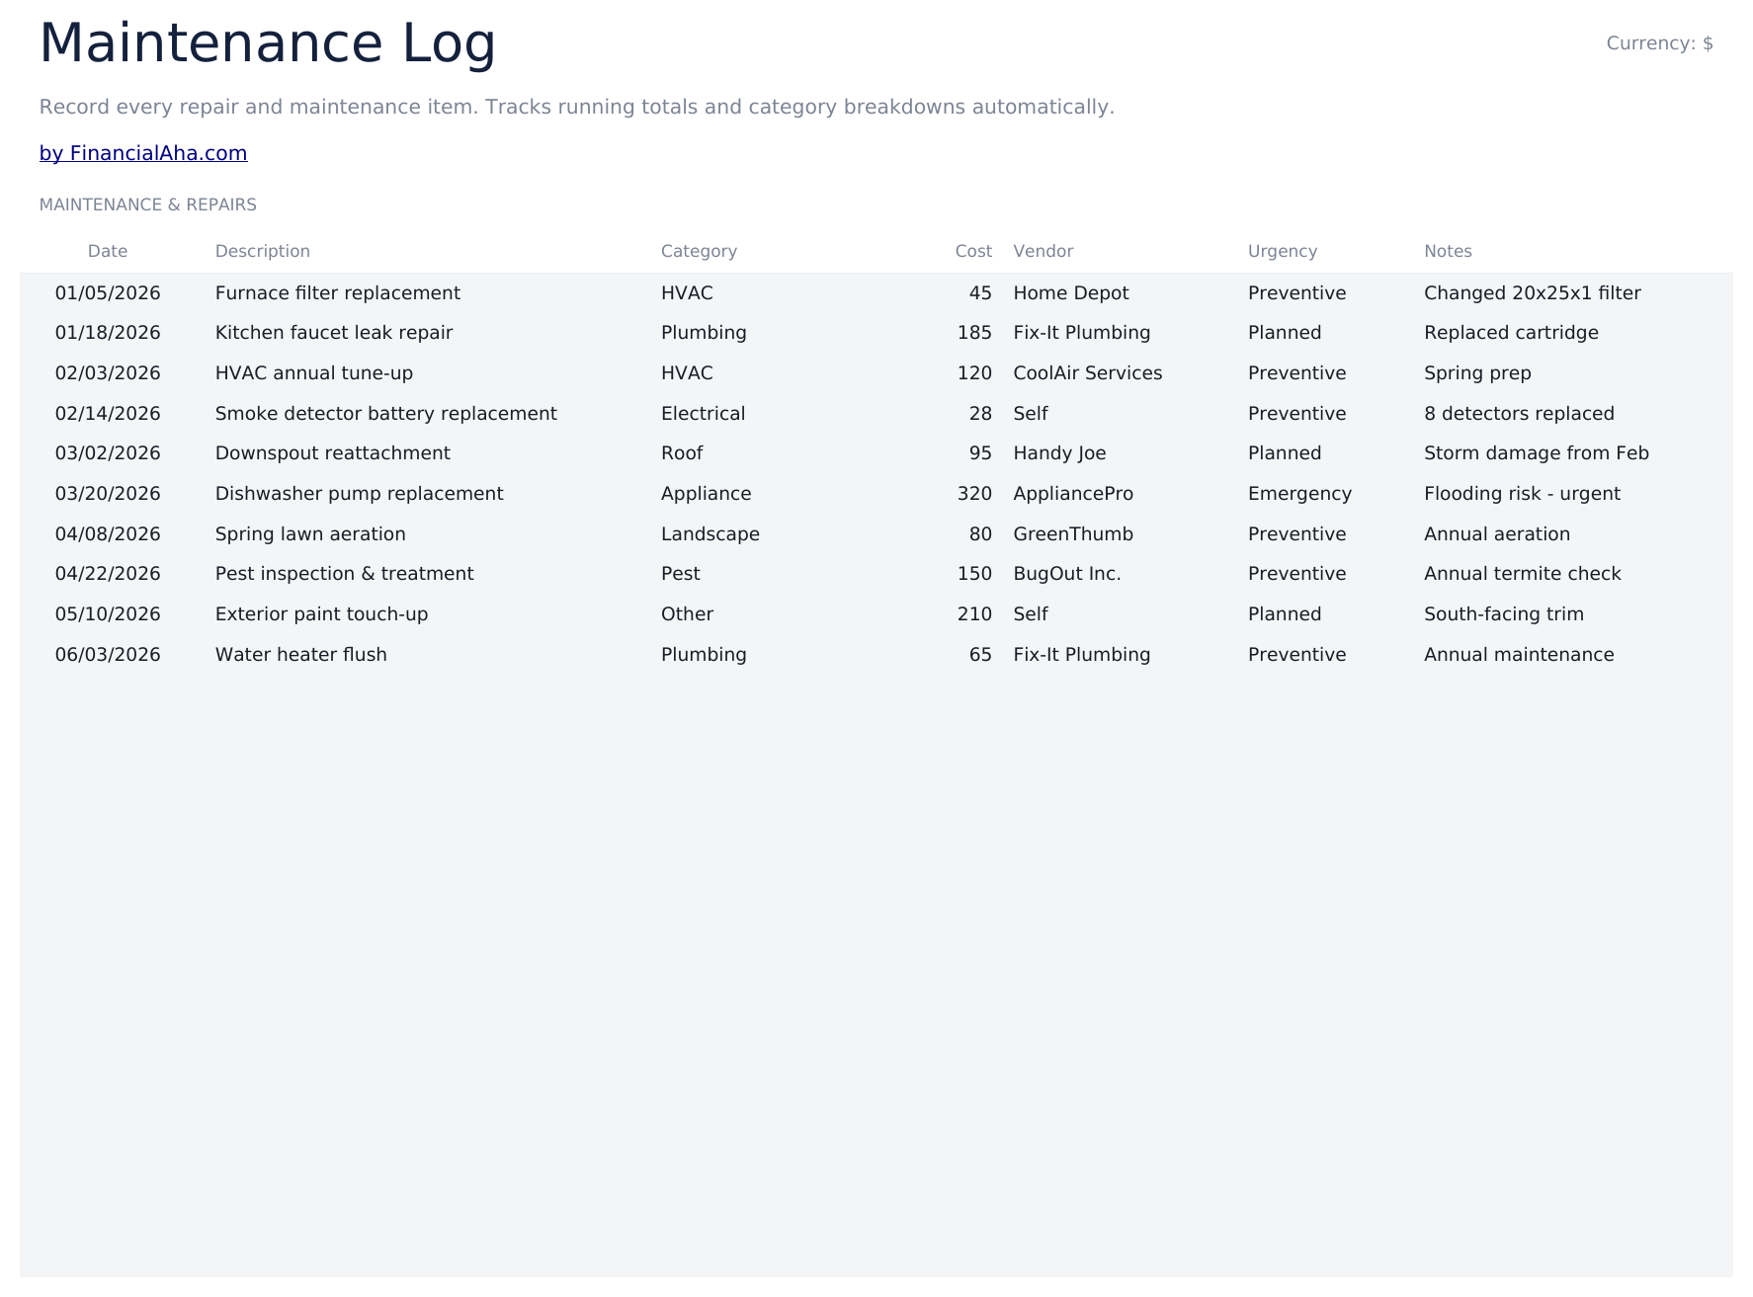
Task: Click the cost cell 150
Action: pos(974,574)
